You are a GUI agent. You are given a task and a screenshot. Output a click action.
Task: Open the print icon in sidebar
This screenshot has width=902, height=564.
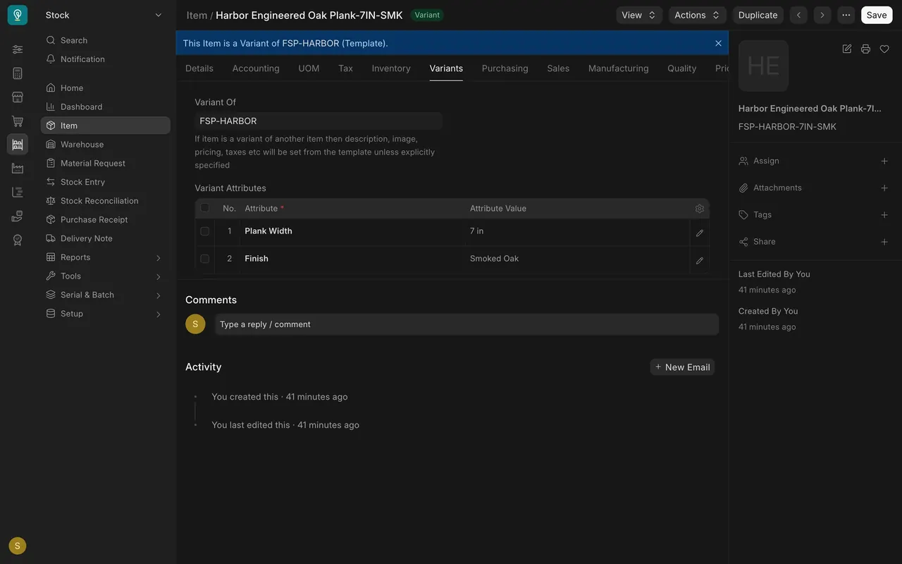[x=865, y=49]
